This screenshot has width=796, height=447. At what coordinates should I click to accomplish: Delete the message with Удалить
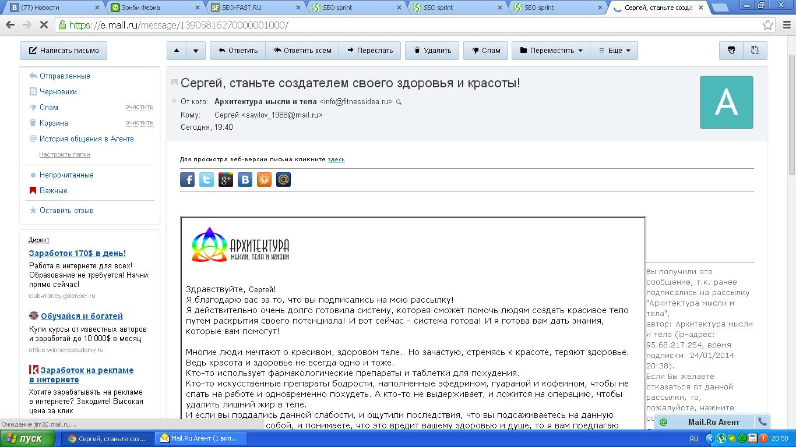(x=432, y=51)
